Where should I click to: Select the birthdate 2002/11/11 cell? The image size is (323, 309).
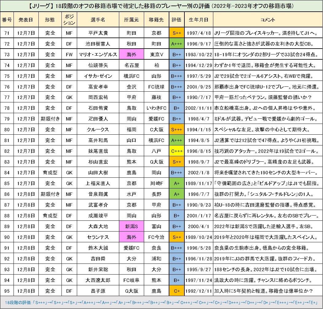(x=199, y=108)
